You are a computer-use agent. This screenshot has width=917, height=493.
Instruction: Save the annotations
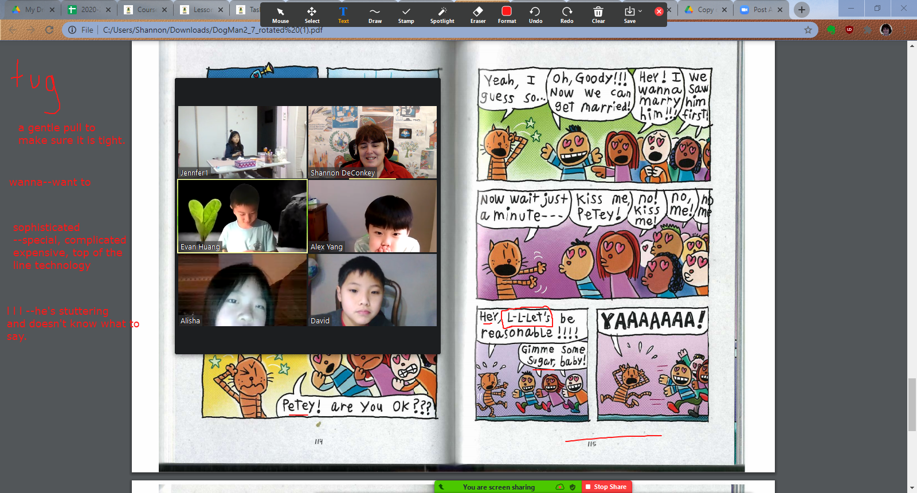point(629,15)
